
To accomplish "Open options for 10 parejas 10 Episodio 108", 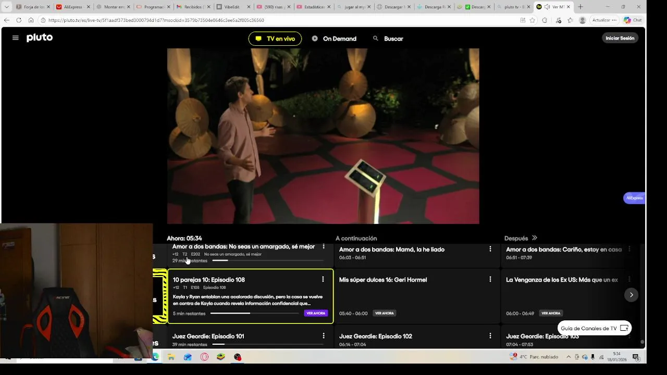I will click(323, 279).
